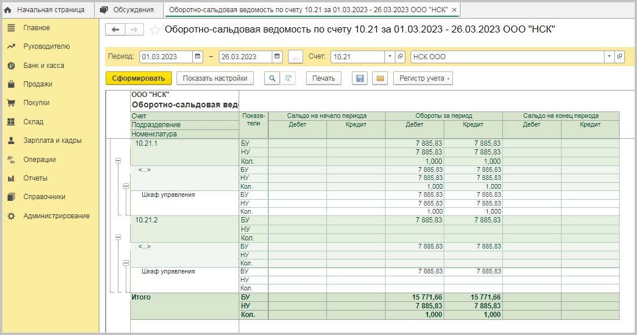Click the Склад grid icon
Viewport: 637px width, 335px height.
point(11,122)
